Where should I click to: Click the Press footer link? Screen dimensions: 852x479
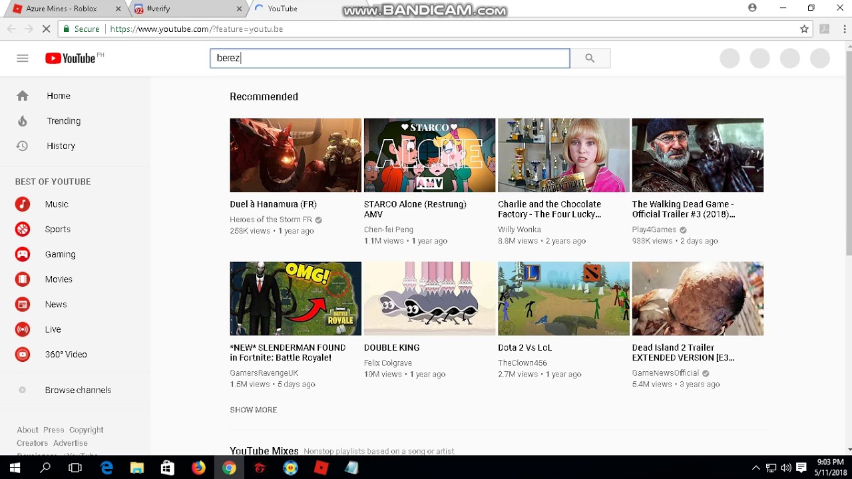54,430
